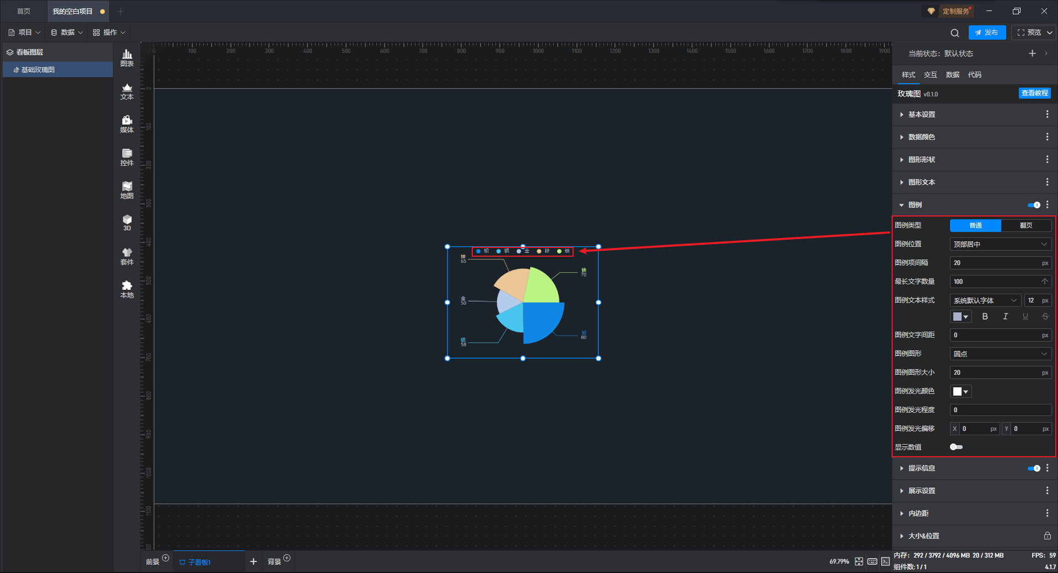Screen dimensions: 1058x573
Task: Click the 发布 publish button
Action: (987, 33)
